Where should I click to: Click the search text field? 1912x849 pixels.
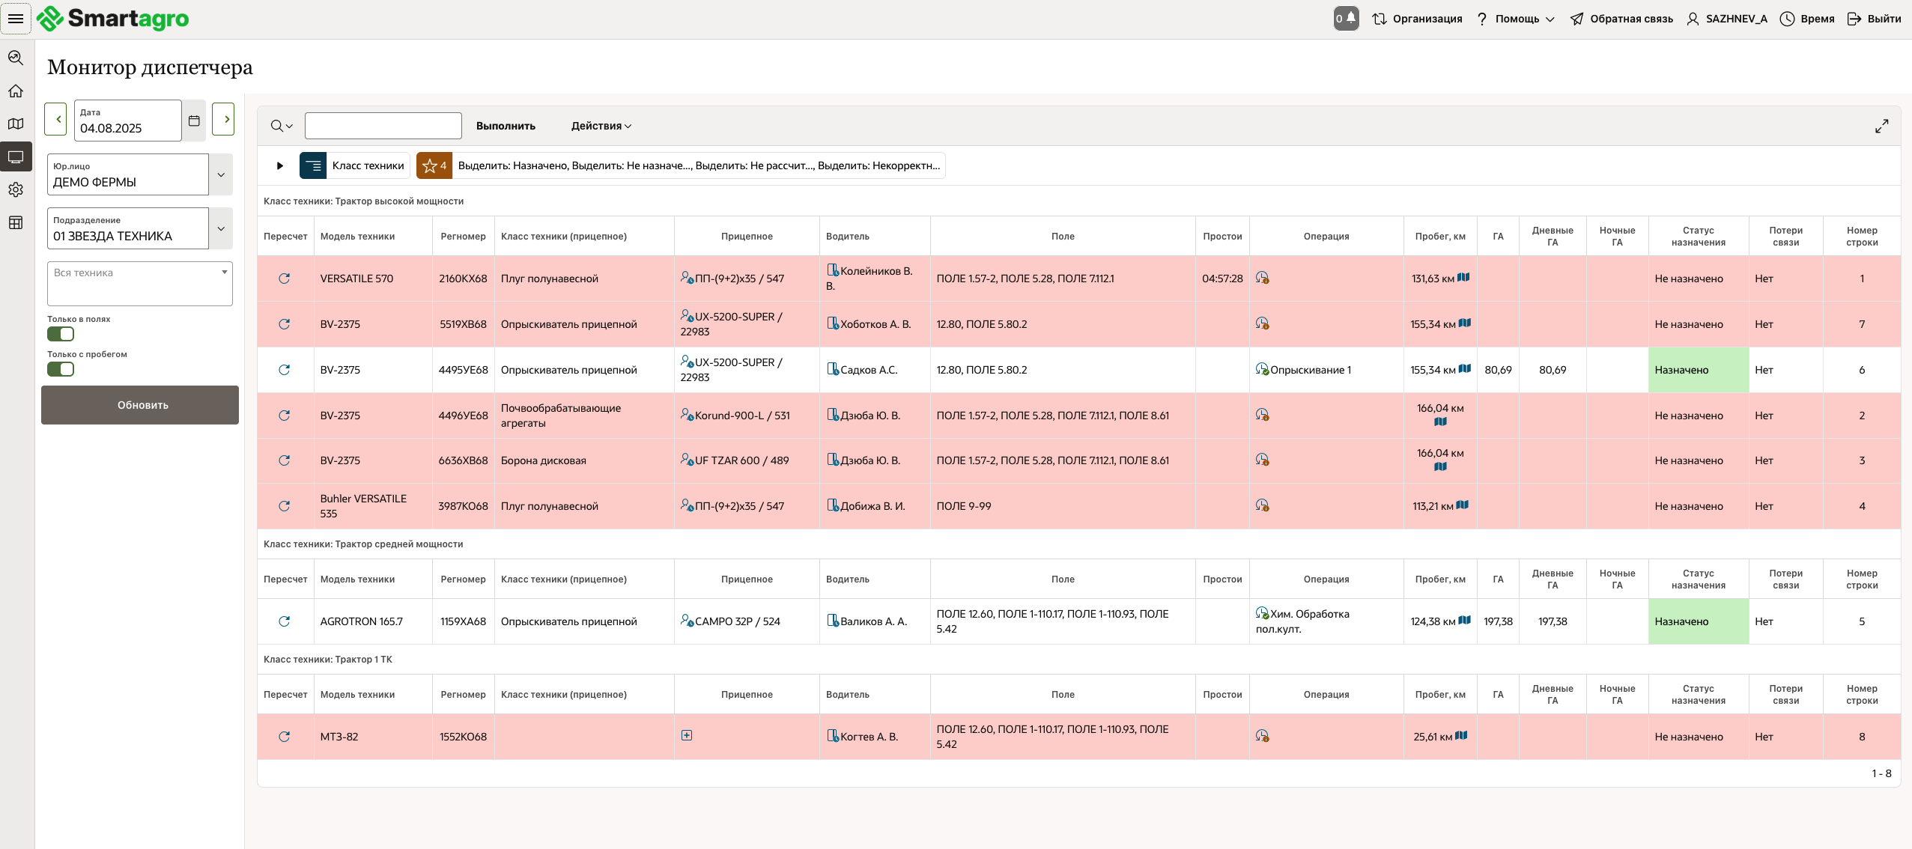[x=383, y=126]
